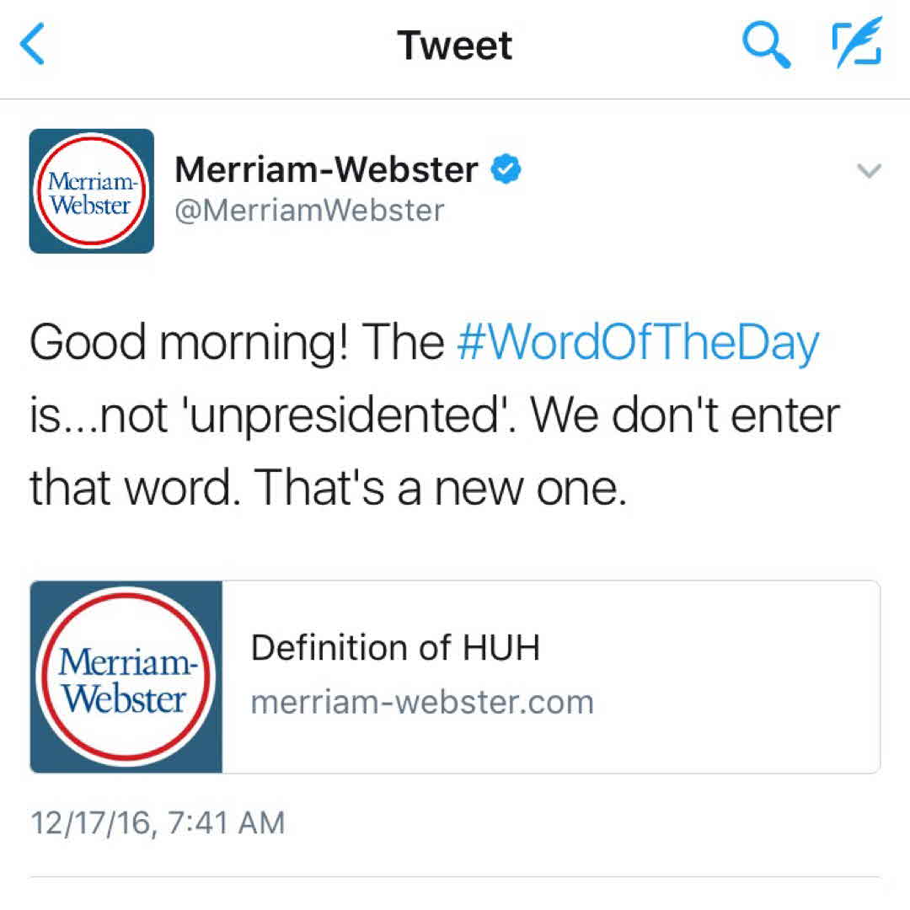
Task: Open the #WordOfTheDay hashtag
Action: pos(637,343)
